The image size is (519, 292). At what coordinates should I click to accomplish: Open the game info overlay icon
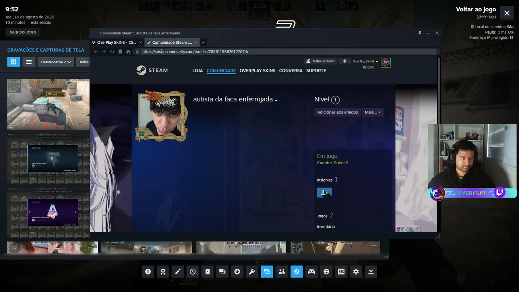point(148,272)
